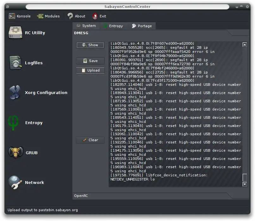Viewport: 255px width, 221px height.
Task: Open the Network globe and wrench icon
Action: [15, 182]
